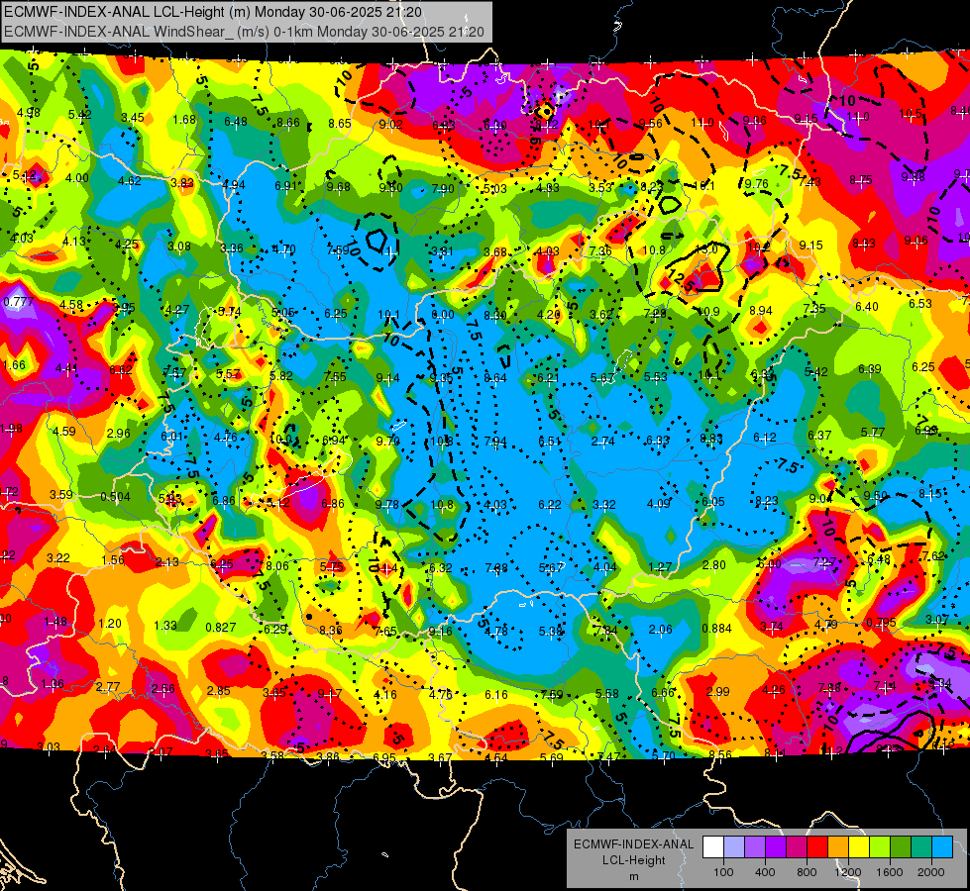Click the wind shear value "1.27"
Image resolution: width=970 pixels, height=891 pixels.
click(x=661, y=566)
